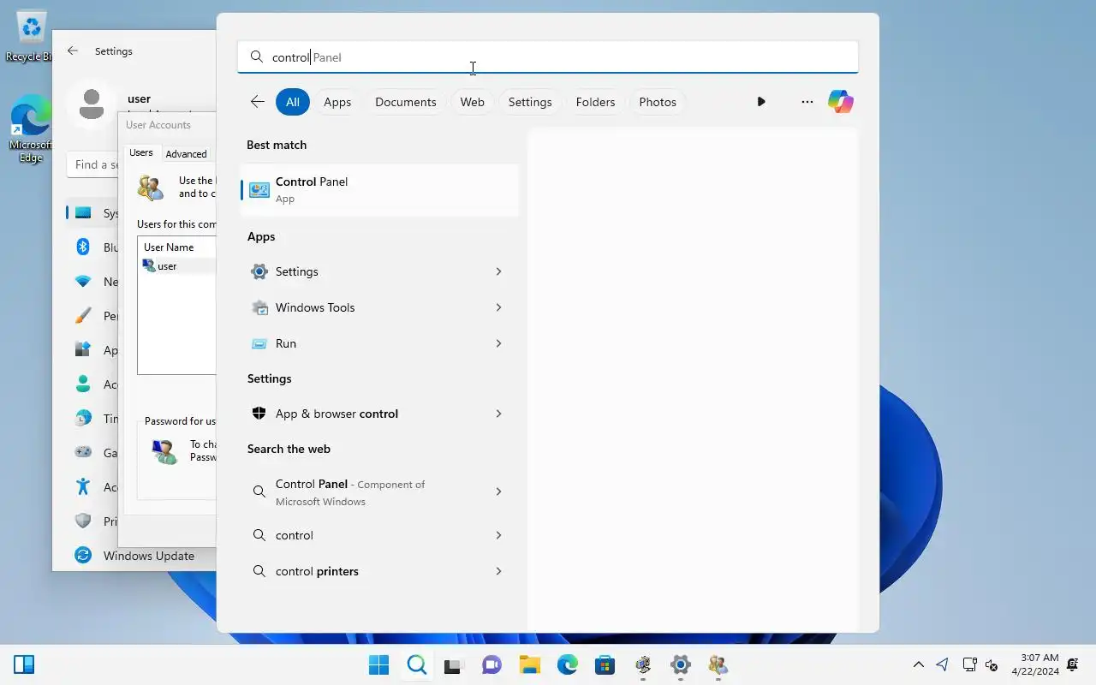
Task: Select the Users tab in User Accounts
Action: pyautogui.click(x=140, y=152)
